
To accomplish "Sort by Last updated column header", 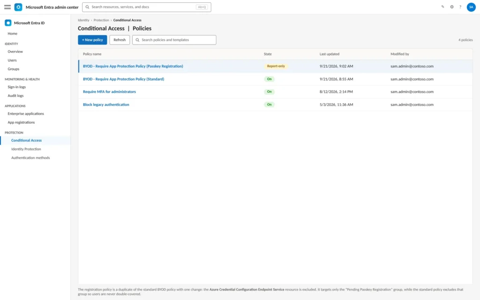I will (330, 54).
